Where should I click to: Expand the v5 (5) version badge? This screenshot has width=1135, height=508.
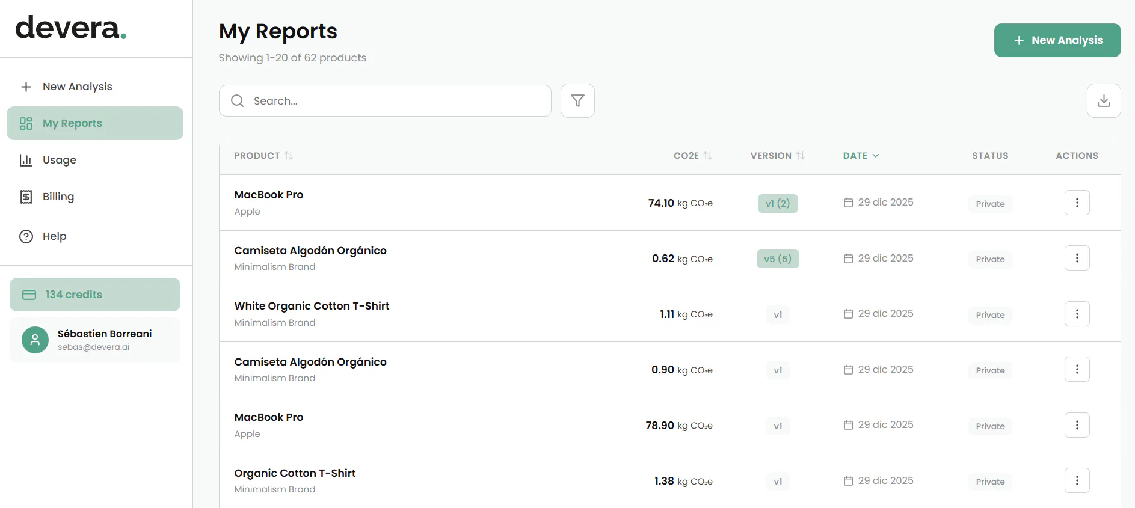(x=778, y=259)
